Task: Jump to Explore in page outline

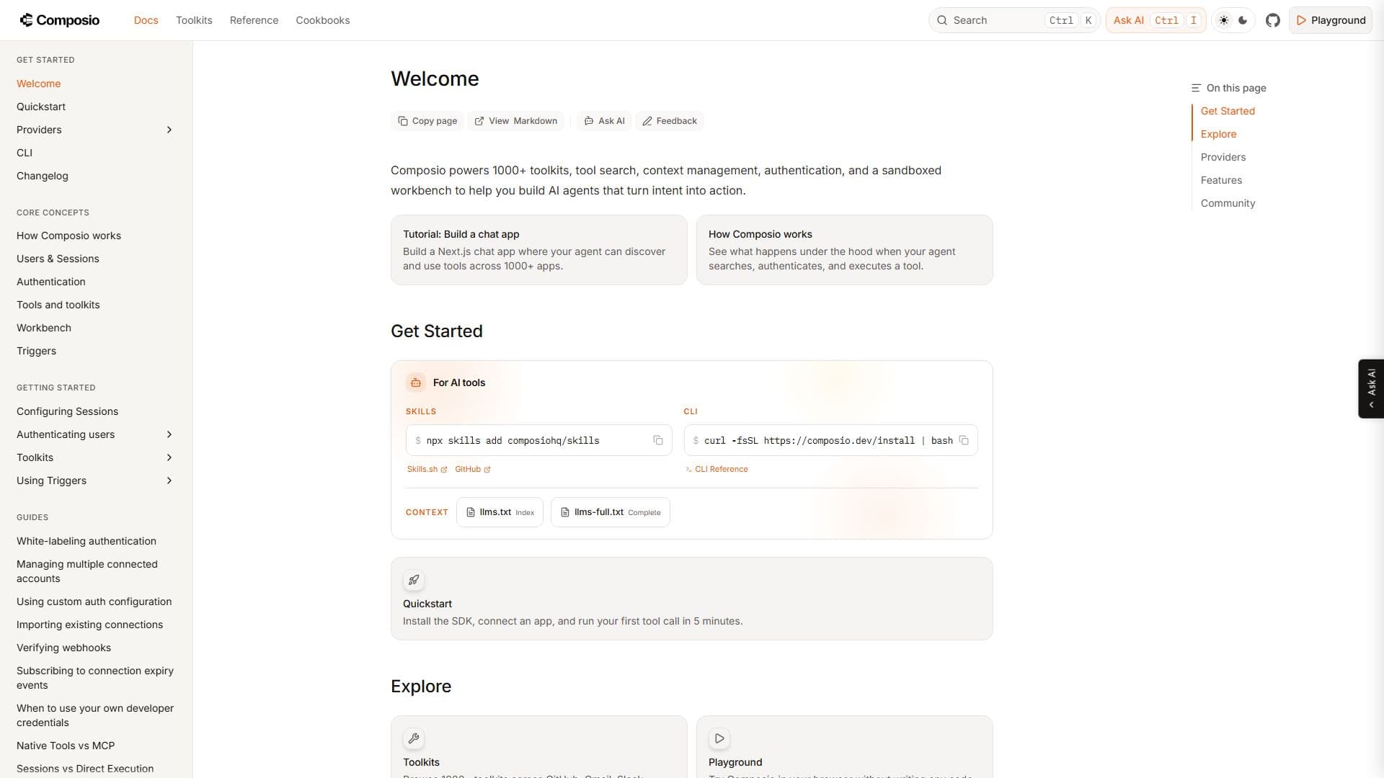Action: point(1218,134)
